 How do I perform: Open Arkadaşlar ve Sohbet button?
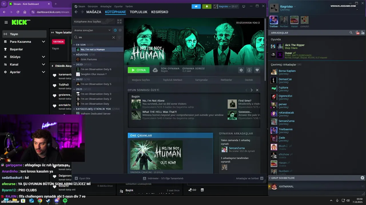click(249, 178)
